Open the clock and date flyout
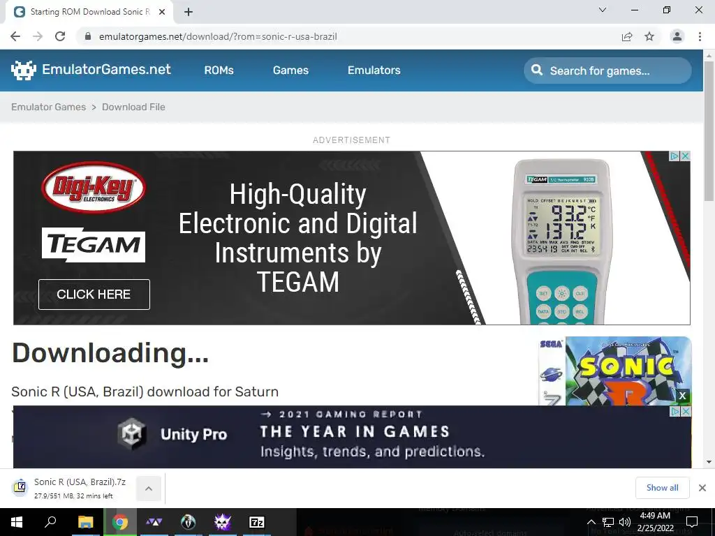 pyautogui.click(x=655, y=522)
